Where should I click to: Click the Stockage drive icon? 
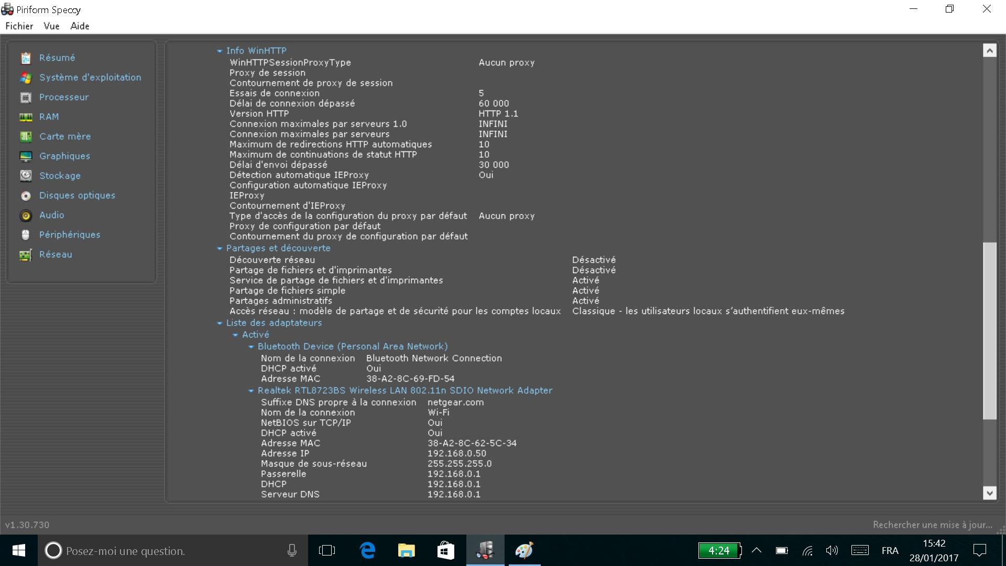point(26,176)
